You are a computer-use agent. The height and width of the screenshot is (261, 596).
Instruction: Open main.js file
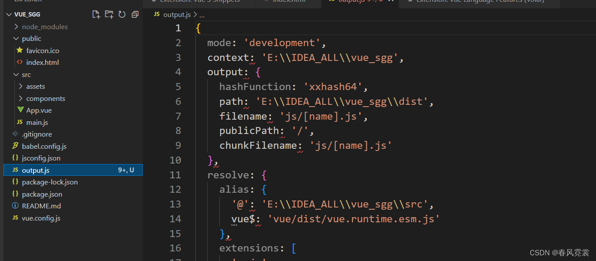[x=37, y=122]
